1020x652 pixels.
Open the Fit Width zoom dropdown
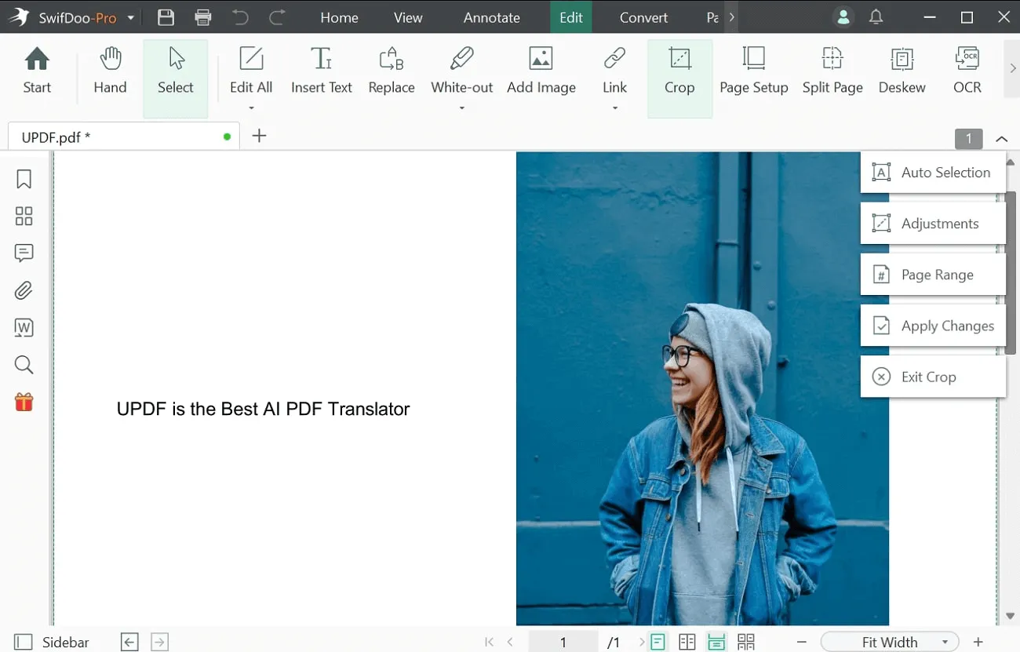point(943,642)
